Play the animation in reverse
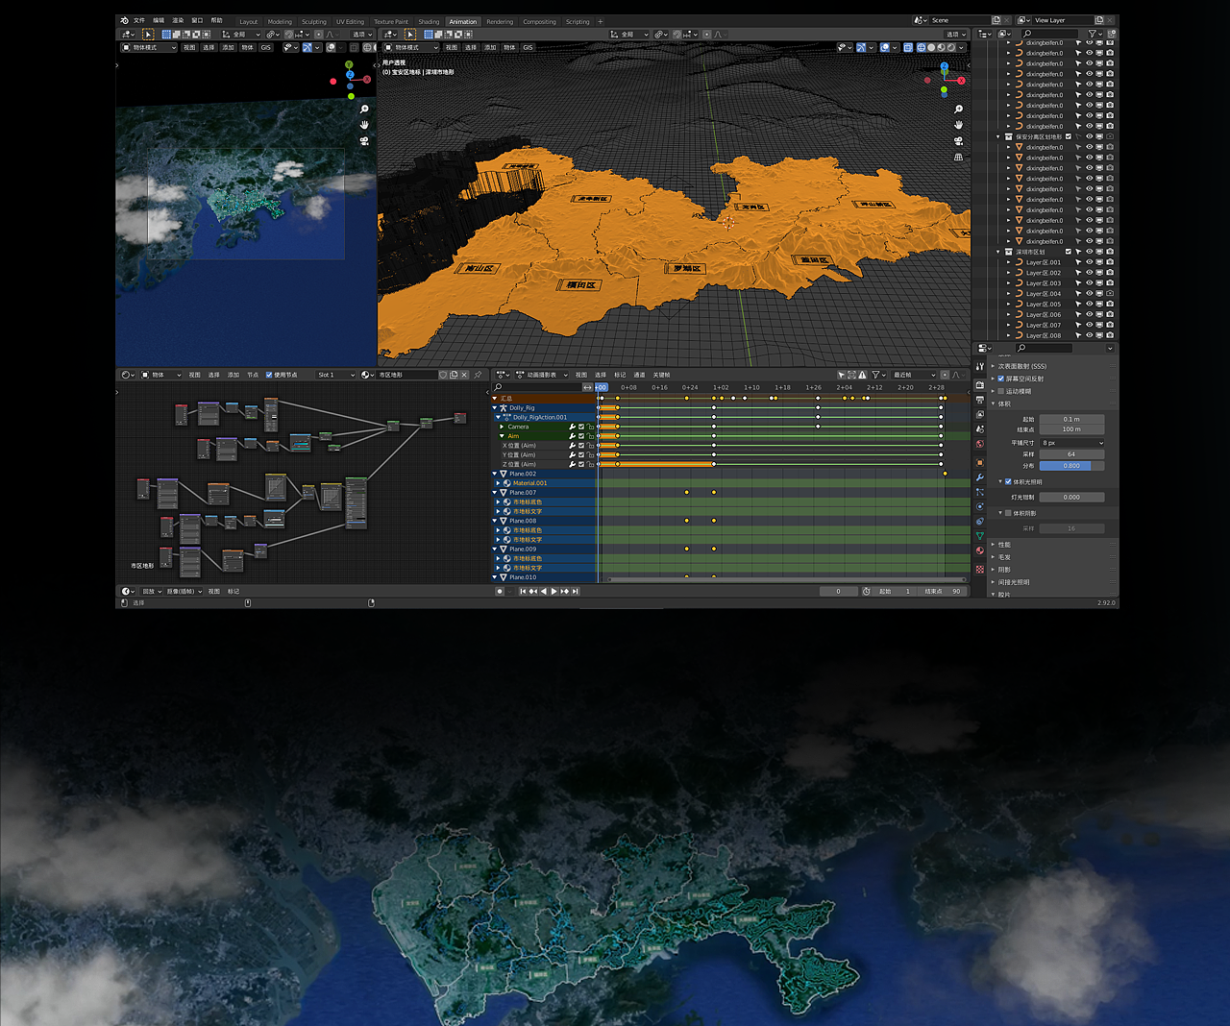 (x=543, y=592)
